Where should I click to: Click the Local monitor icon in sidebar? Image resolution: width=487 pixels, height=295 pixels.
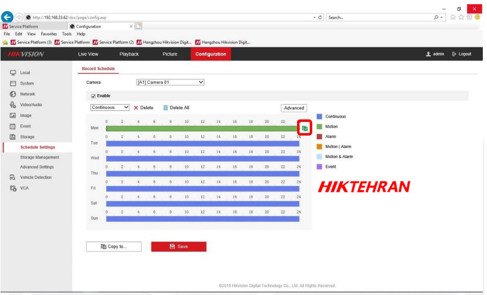click(13, 73)
